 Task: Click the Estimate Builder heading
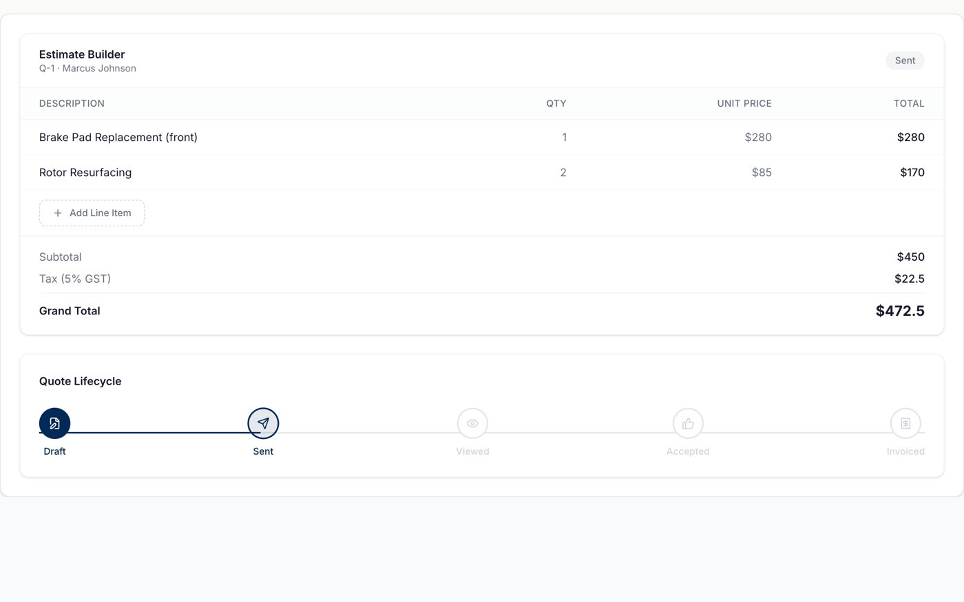(x=82, y=54)
